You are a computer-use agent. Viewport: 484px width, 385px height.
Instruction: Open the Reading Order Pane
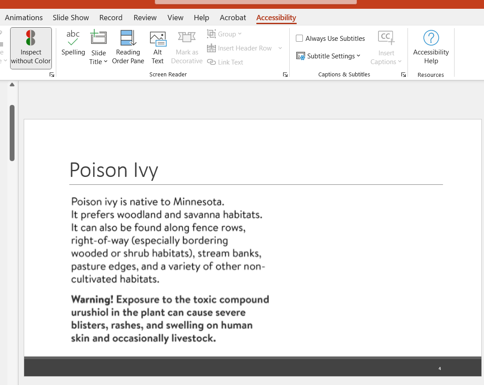click(x=128, y=47)
